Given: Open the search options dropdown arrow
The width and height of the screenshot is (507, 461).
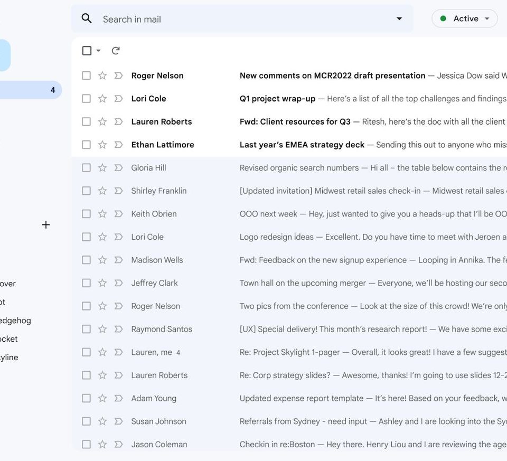Looking at the screenshot, I should tap(399, 19).
